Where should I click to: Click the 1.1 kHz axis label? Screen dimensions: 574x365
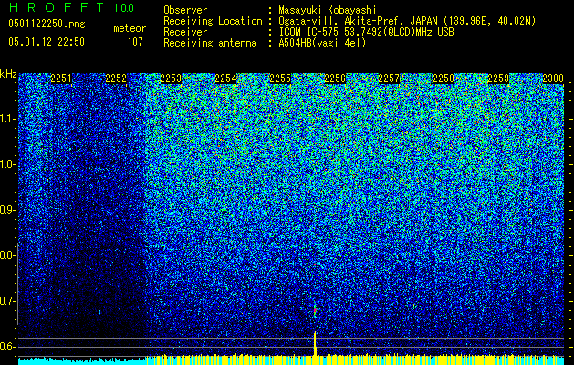click(7, 119)
